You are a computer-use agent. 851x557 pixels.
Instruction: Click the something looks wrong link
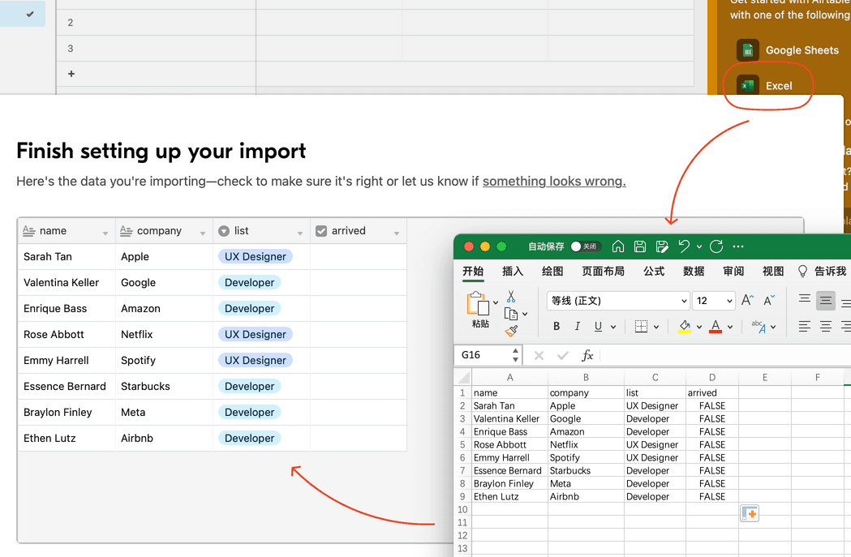[x=554, y=181]
